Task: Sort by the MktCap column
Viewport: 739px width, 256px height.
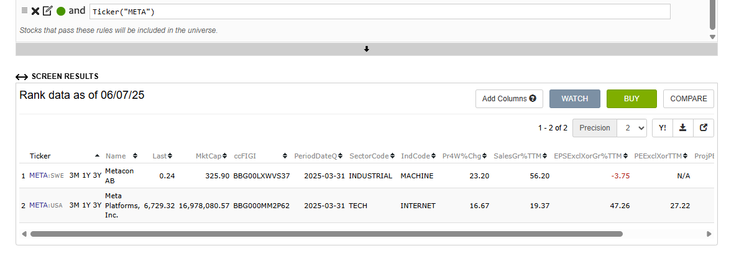Action: tap(211, 155)
